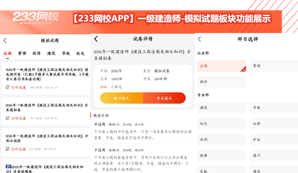Click the 题型介绍 heading
This screenshot has height=173, width=298.
pos(102,116)
